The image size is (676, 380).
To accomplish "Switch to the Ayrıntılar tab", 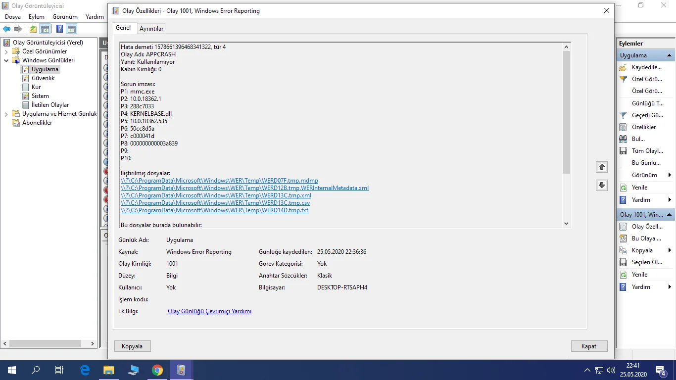I will (151, 29).
